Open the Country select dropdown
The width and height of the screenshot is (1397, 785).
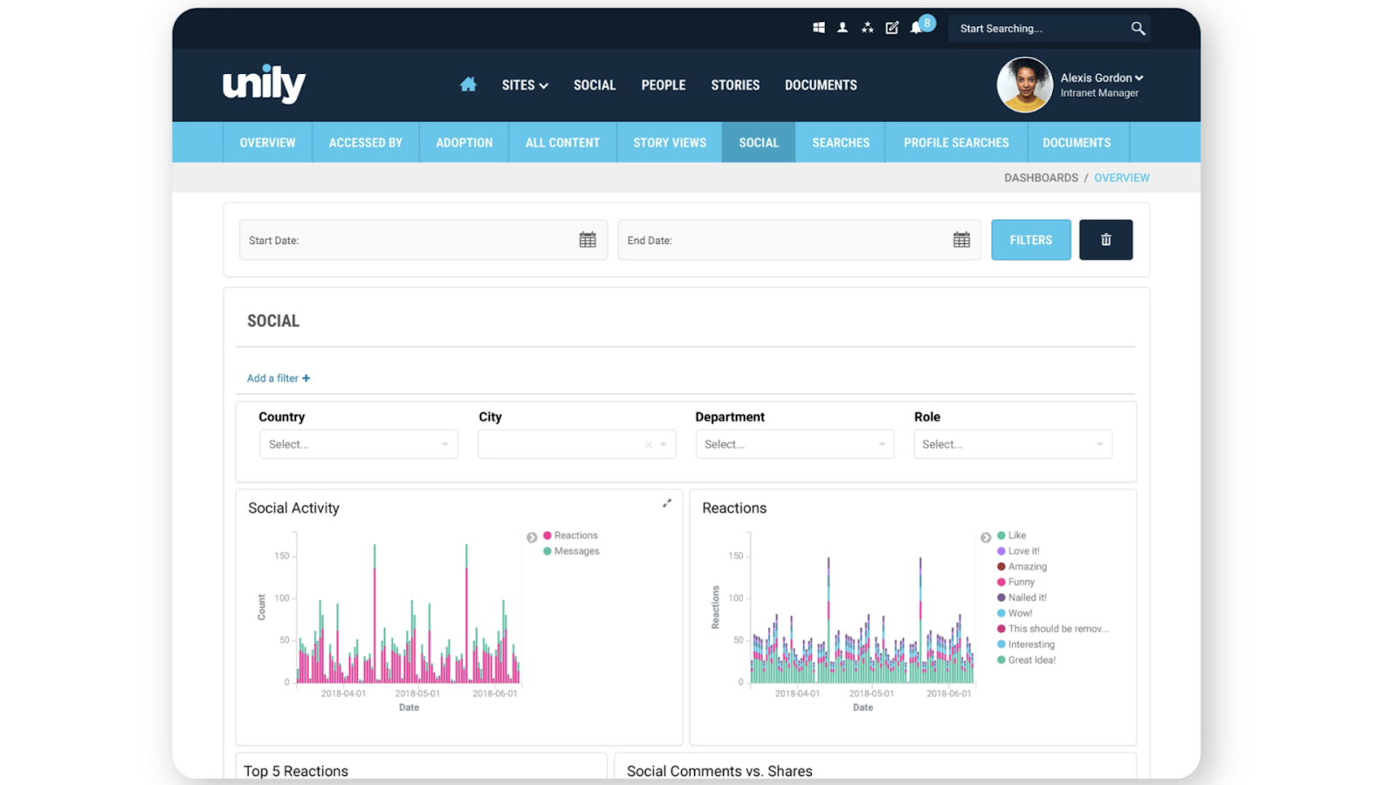(x=358, y=445)
